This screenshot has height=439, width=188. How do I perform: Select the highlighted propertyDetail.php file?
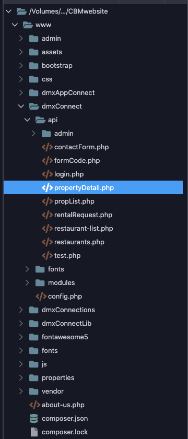(93, 187)
